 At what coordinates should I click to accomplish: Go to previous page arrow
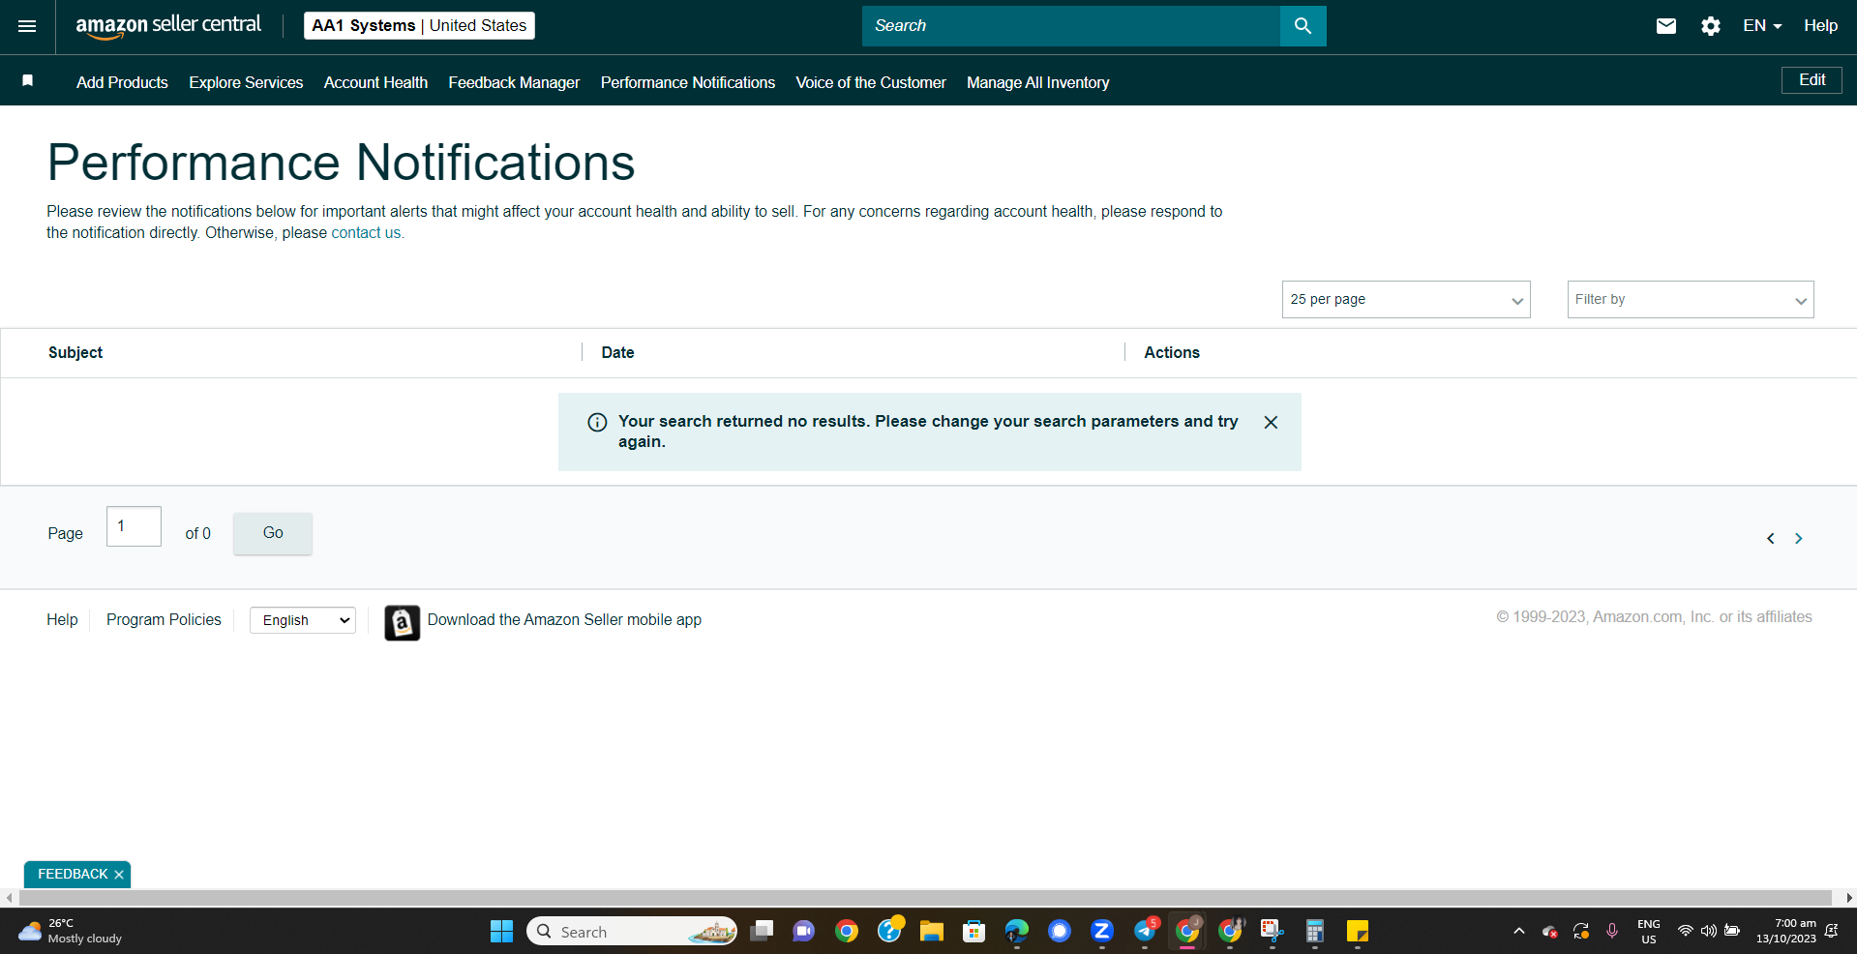(x=1771, y=539)
